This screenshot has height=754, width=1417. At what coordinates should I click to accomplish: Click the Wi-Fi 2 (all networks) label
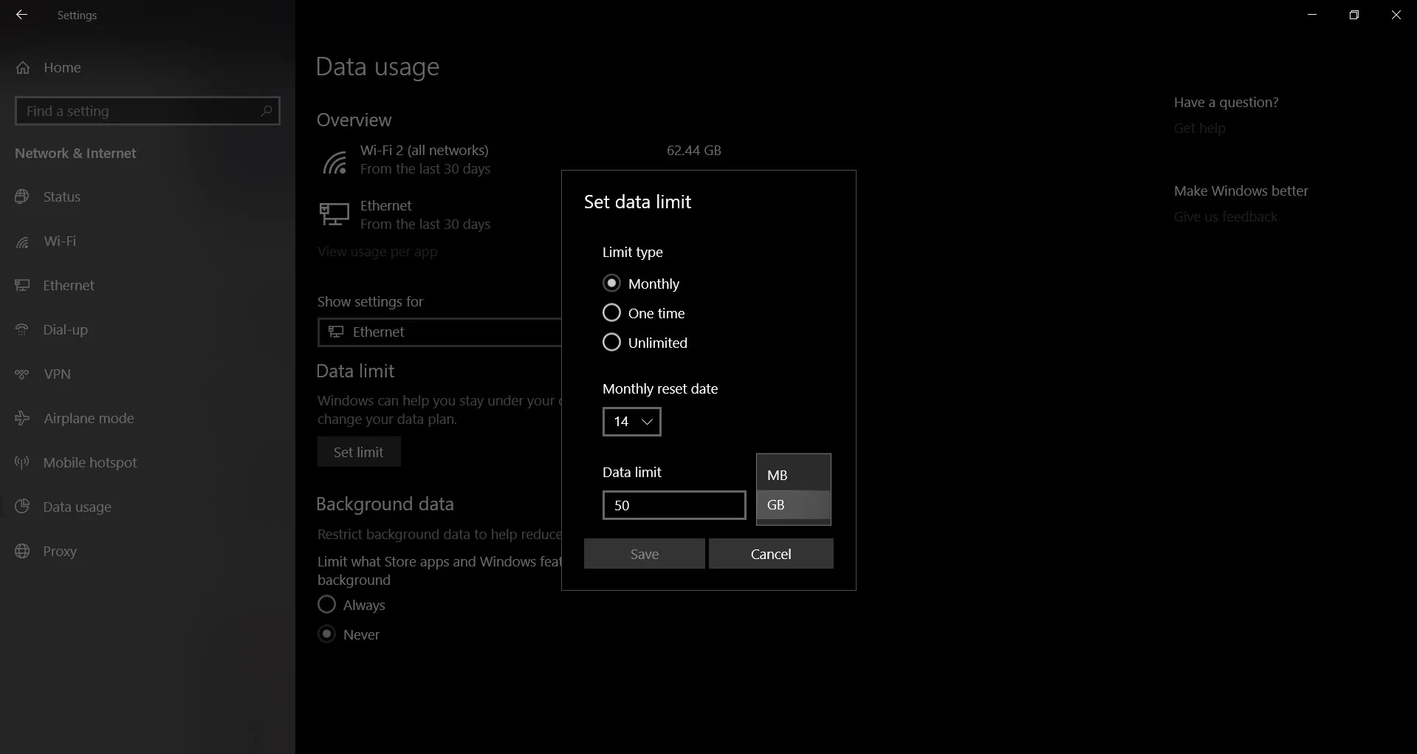(x=425, y=150)
